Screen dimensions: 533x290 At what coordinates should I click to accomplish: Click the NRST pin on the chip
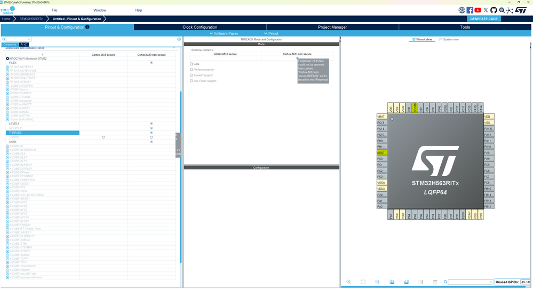coord(381,153)
